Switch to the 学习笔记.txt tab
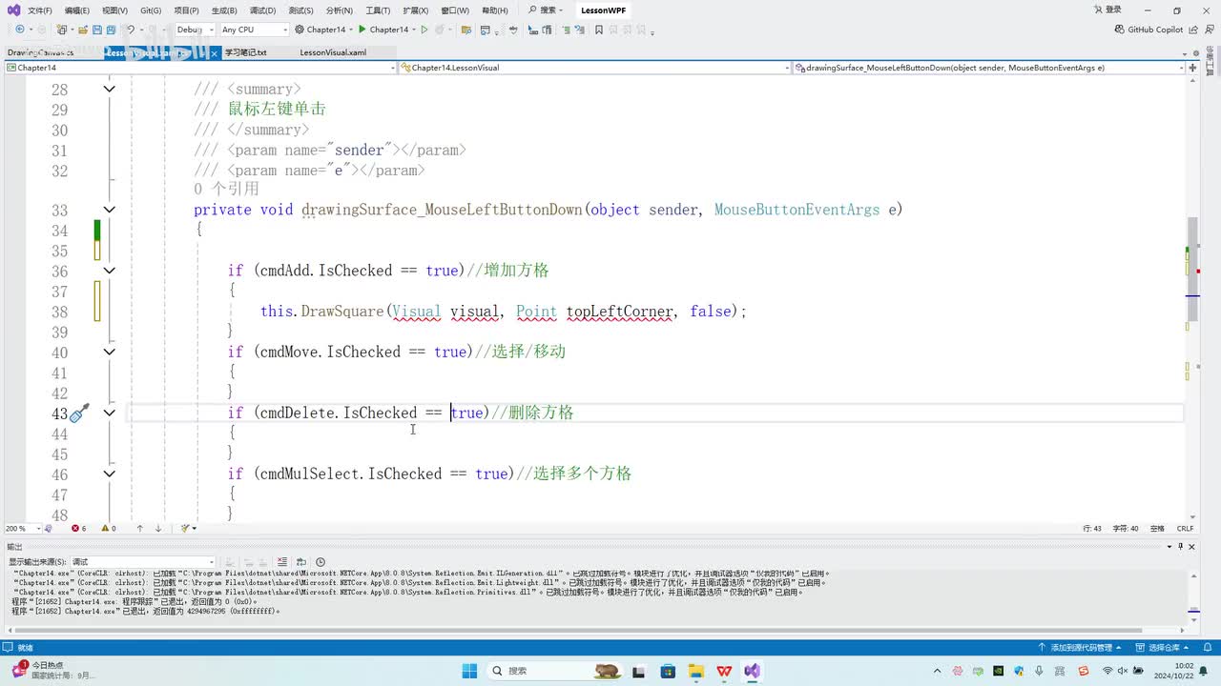The width and height of the screenshot is (1221, 686). (x=245, y=52)
